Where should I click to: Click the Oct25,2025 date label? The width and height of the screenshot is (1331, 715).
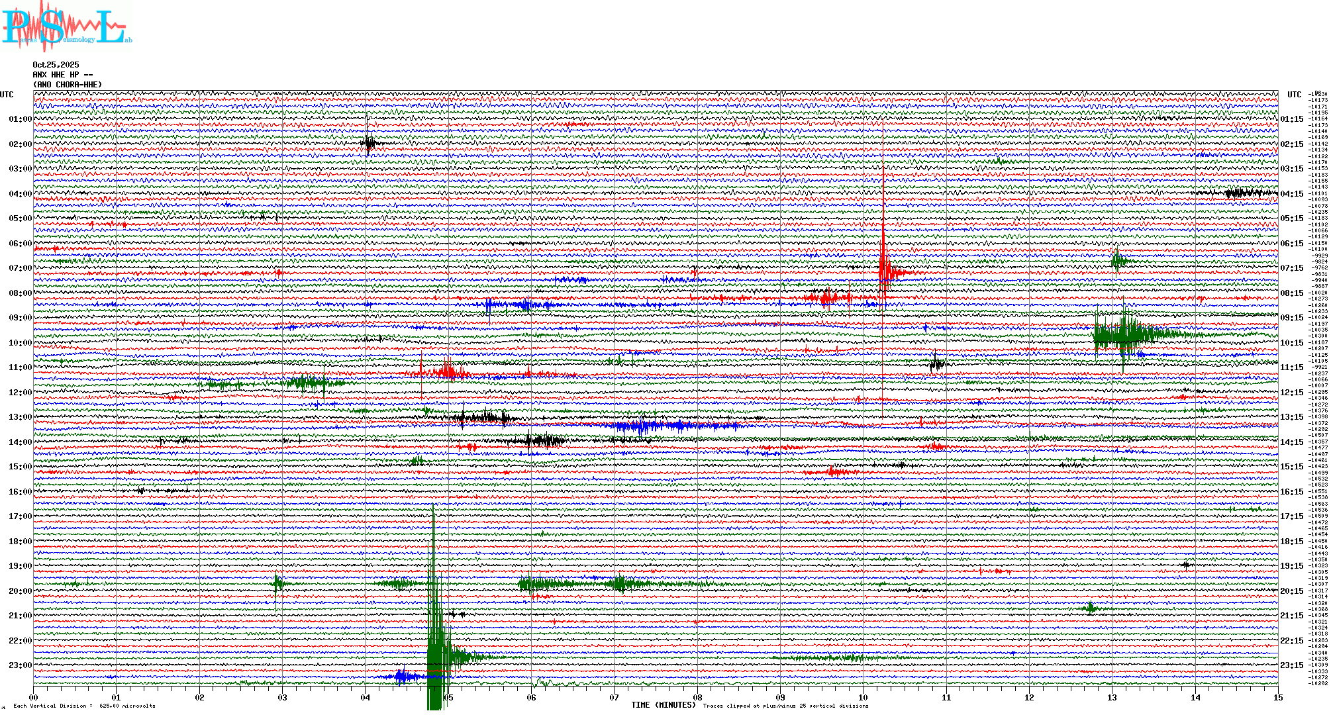pyautogui.click(x=56, y=65)
